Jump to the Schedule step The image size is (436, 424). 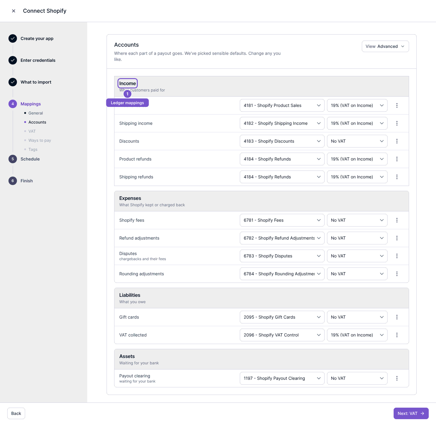pos(30,159)
